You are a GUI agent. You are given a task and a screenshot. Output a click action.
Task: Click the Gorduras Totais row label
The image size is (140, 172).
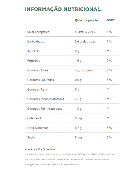(38, 70)
